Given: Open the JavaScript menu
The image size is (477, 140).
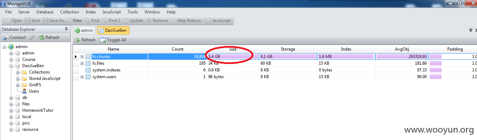Looking at the screenshot, I should 112,12.
